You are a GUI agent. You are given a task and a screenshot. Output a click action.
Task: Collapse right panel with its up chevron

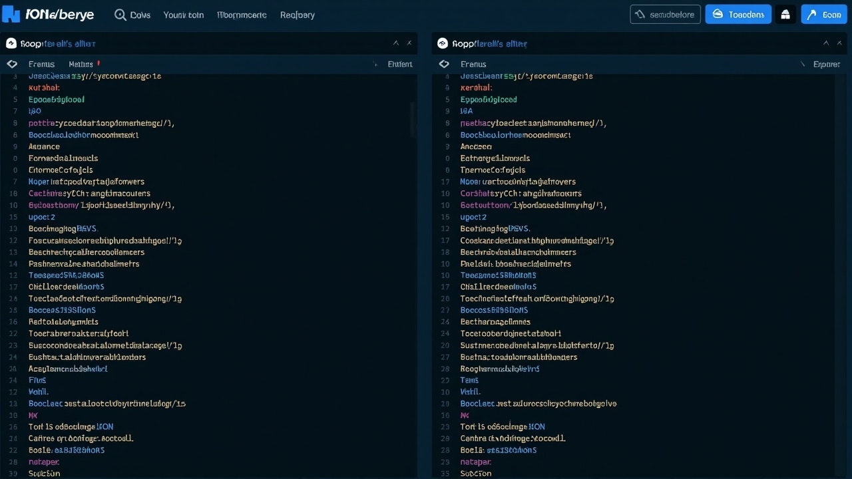coord(827,43)
